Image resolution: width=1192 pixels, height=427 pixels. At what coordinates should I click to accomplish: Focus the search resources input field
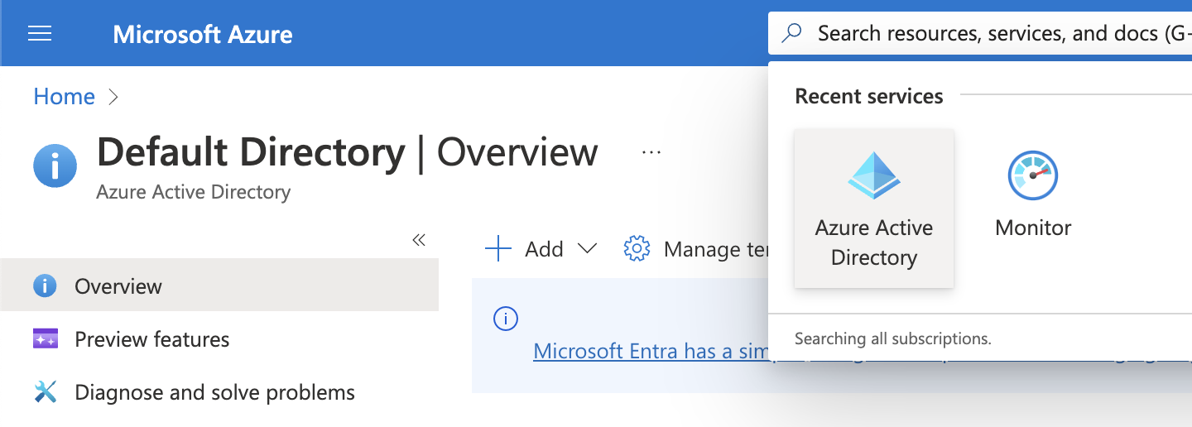coord(980,33)
